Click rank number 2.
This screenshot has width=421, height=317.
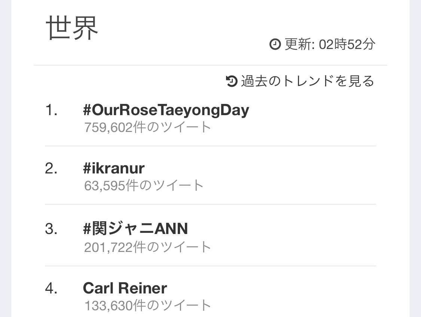51,169
